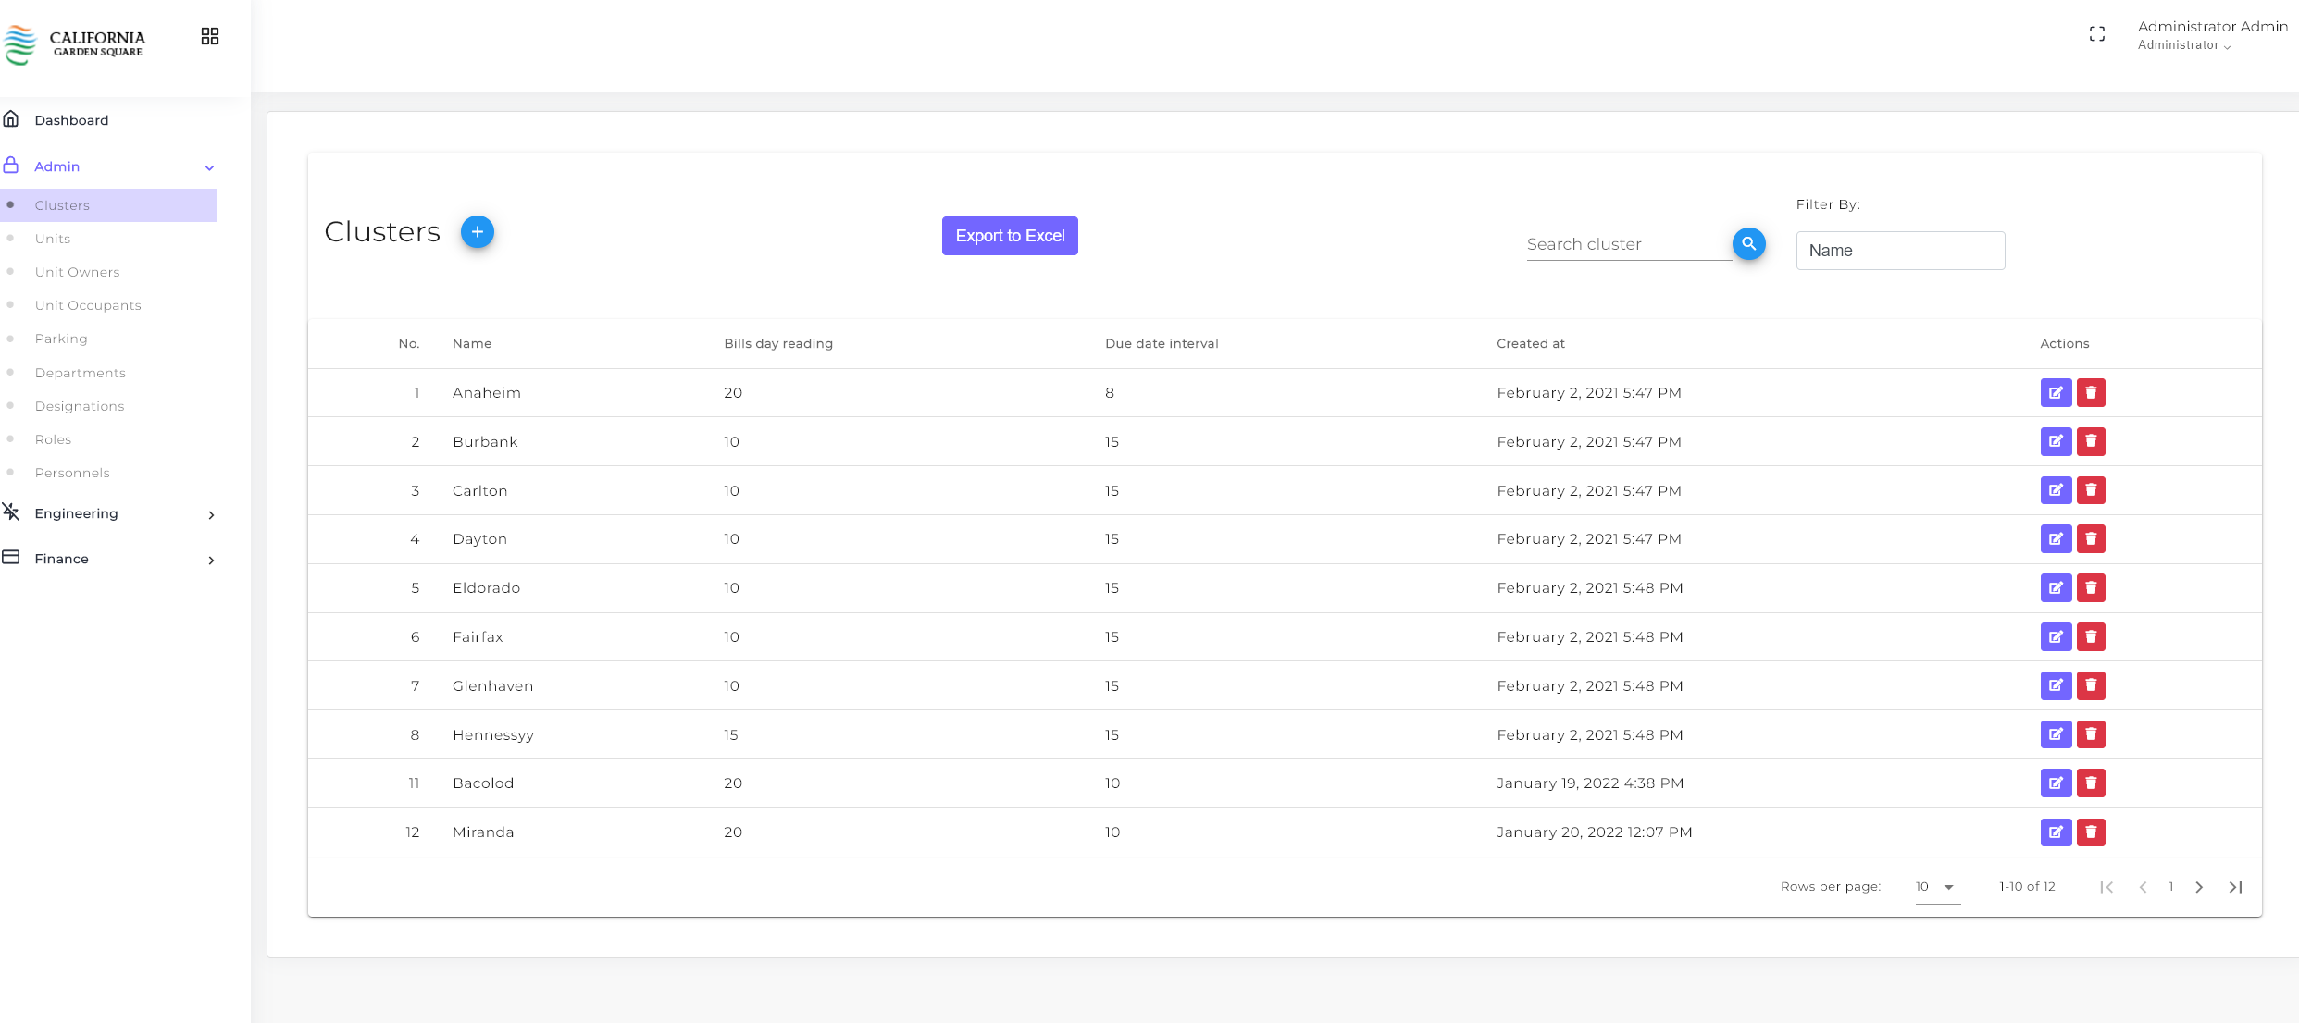Screen dimensions: 2299x1023
Task: Open Unit Owners in sidebar
Action: coord(77,272)
